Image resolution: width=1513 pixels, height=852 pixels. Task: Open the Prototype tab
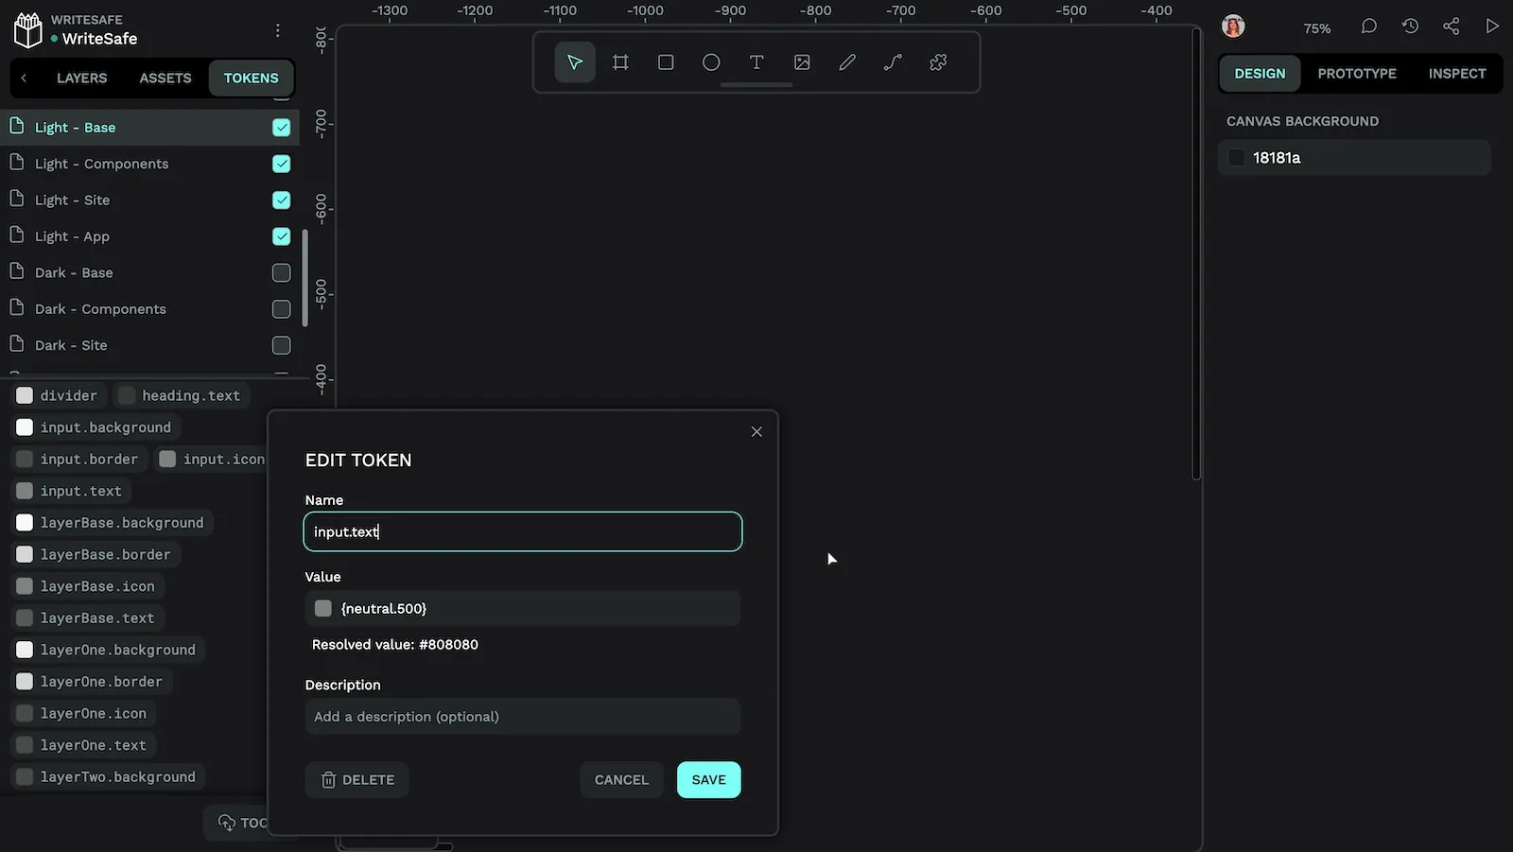(x=1357, y=74)
